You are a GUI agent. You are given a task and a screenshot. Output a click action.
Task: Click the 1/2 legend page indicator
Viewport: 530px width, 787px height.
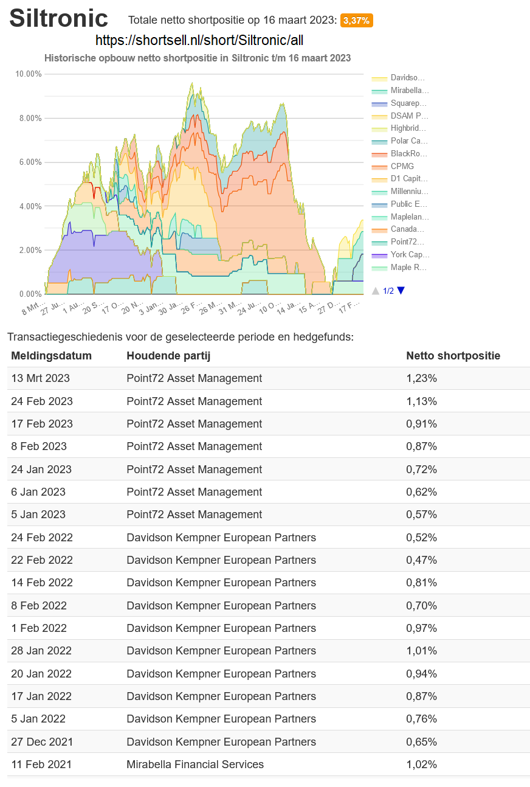(388, 291)
